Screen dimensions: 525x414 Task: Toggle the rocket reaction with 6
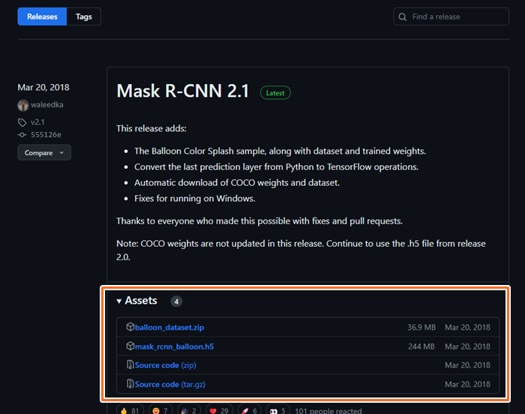[x=250, y=410]
